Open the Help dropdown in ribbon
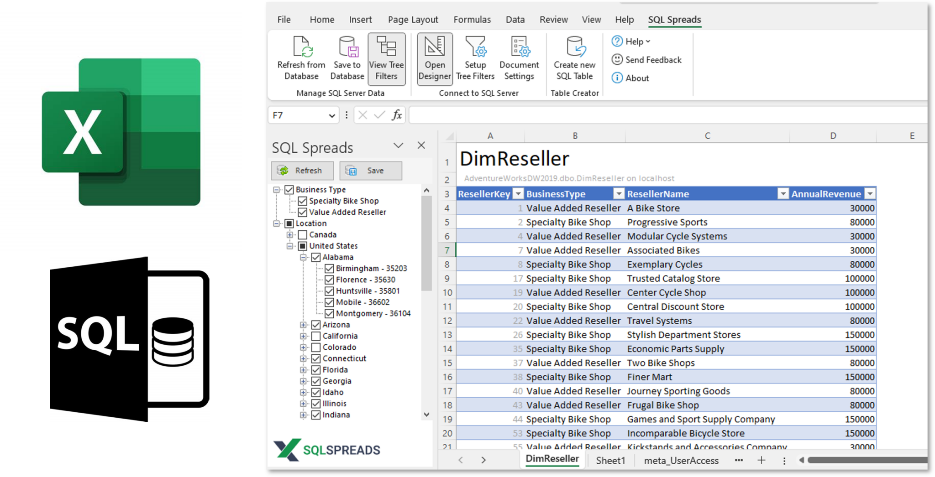The image size is (935, 477). coord(631,41)
